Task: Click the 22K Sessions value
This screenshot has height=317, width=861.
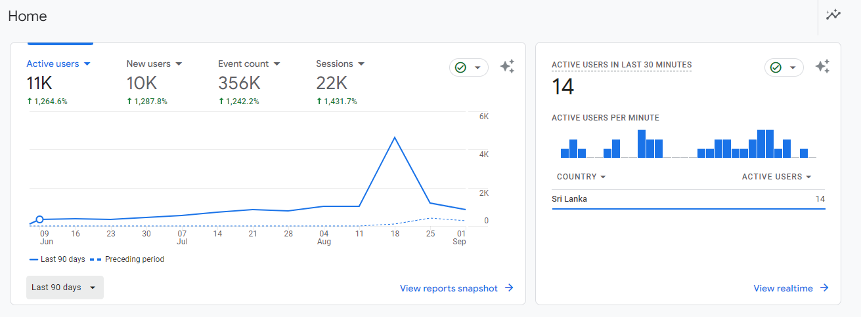Action: (x=332, y=83)
